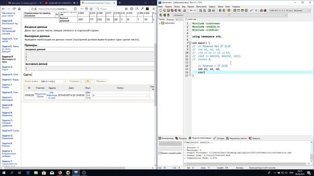Click the Firefox taskbar icon
The height and width of the screenshot is (176, 314).
click(60, 173)
